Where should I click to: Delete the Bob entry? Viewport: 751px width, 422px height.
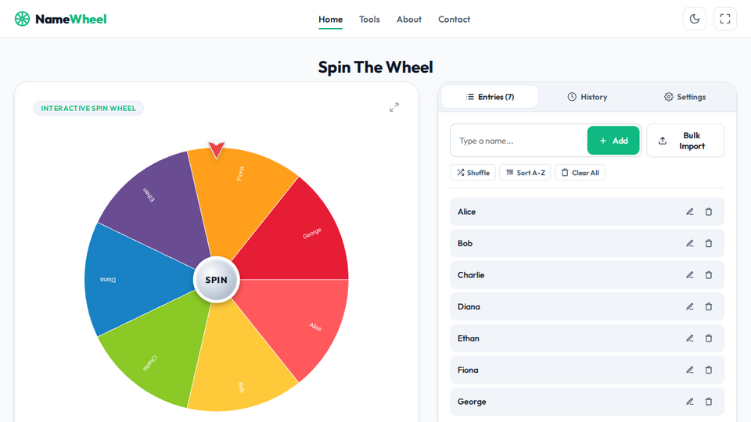709,243
